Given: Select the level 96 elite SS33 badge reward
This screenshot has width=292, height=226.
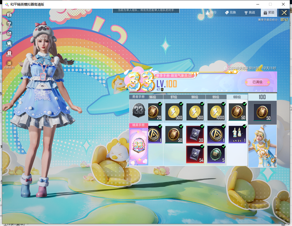Looking at the screenshot, I should 155,134.
